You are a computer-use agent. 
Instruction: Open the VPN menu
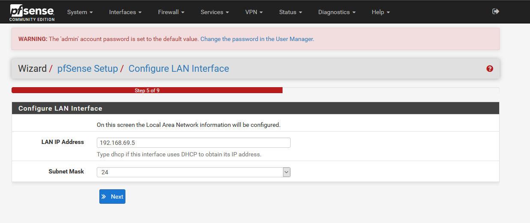tap(254, 12)
